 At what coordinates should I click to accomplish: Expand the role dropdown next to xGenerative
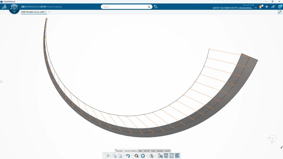point(256,8)
